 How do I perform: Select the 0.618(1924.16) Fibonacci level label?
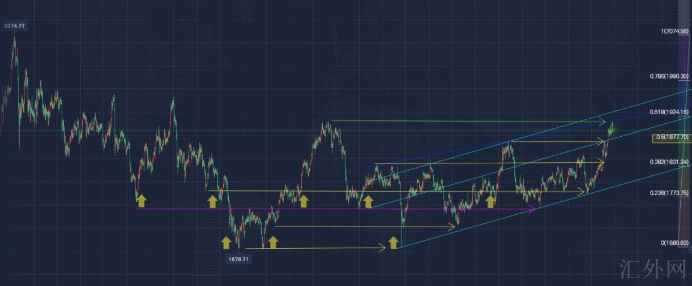pos(669,112)
